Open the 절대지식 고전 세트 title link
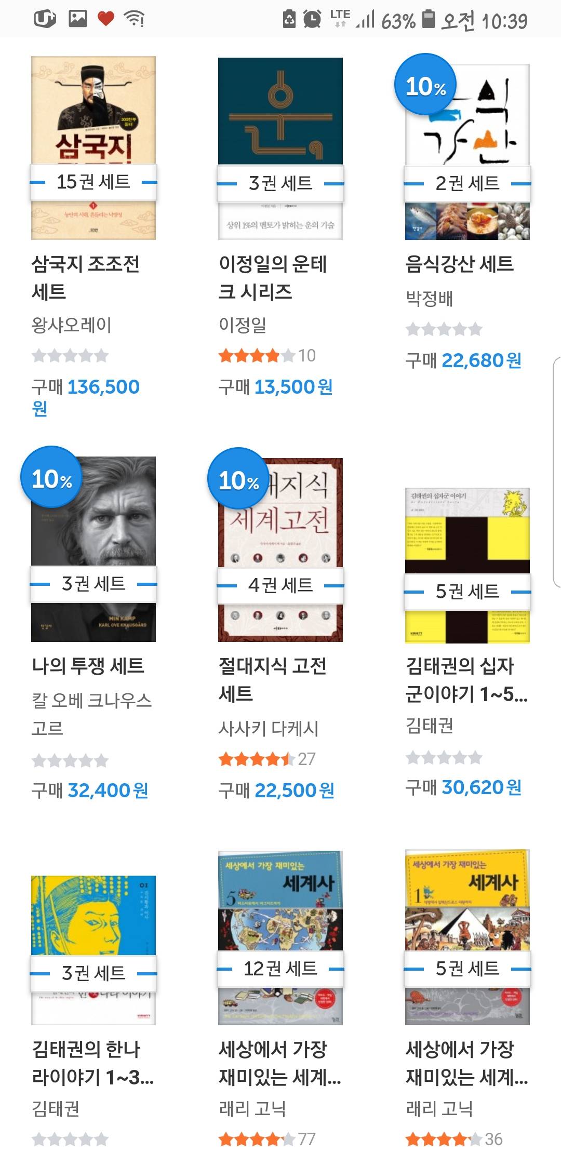Screen dimensions: 561x1153 [272, 679]
